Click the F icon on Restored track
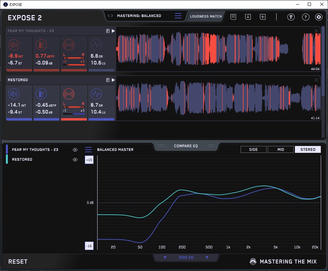Image resolution: width=328 pixels, height=271 pixels. [x=108, y=80]
